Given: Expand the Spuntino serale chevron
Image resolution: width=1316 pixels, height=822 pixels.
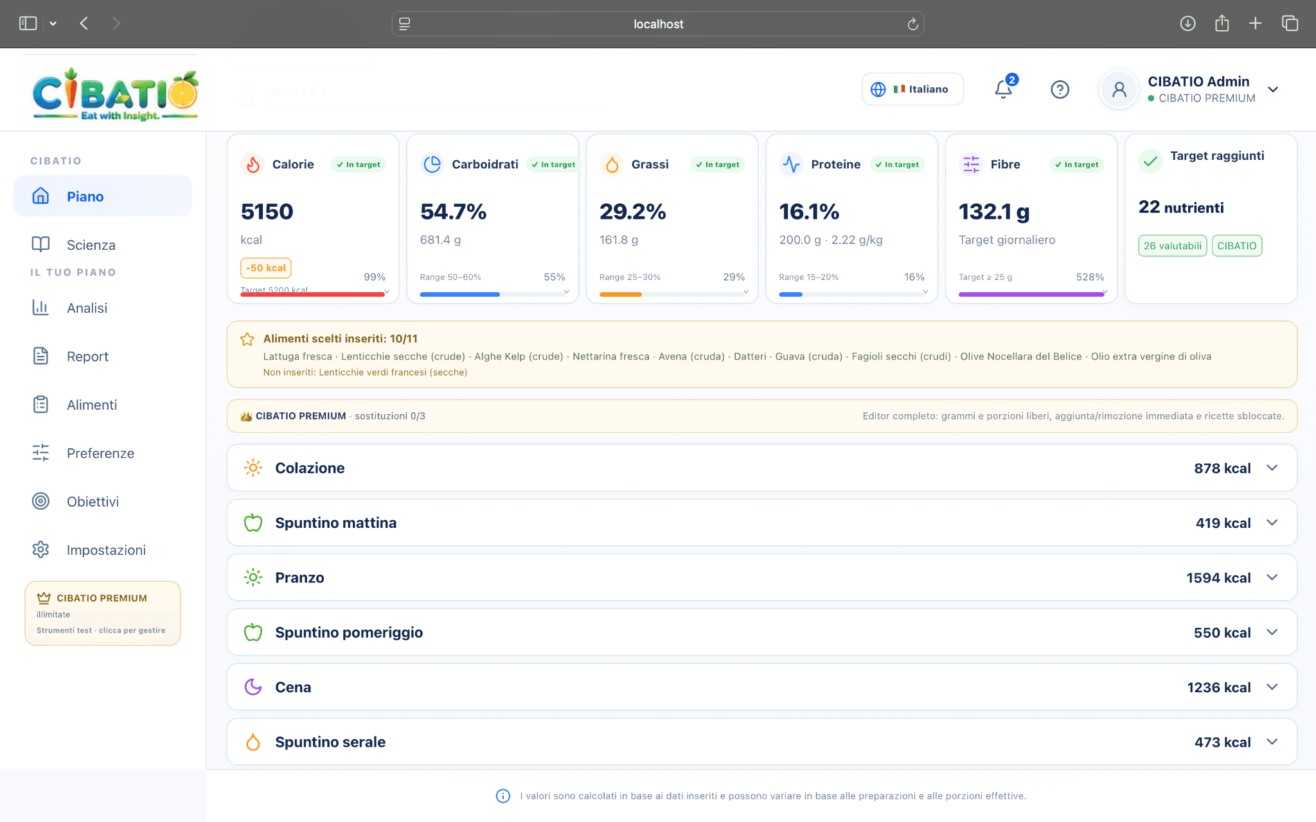Looking at the screenshot, I should [x=1272, y=741].
